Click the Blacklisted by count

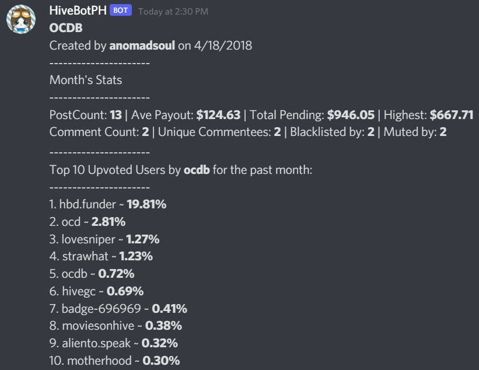coord(371,132)
